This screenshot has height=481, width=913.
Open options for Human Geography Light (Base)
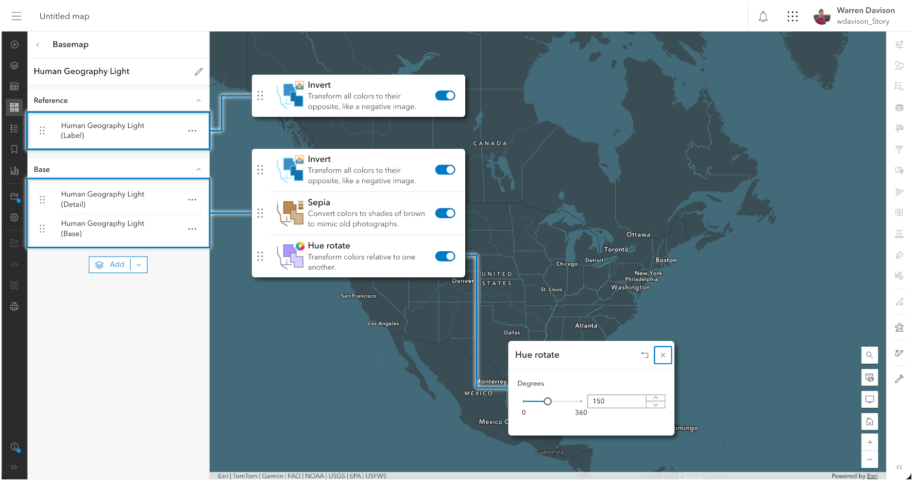192,229
